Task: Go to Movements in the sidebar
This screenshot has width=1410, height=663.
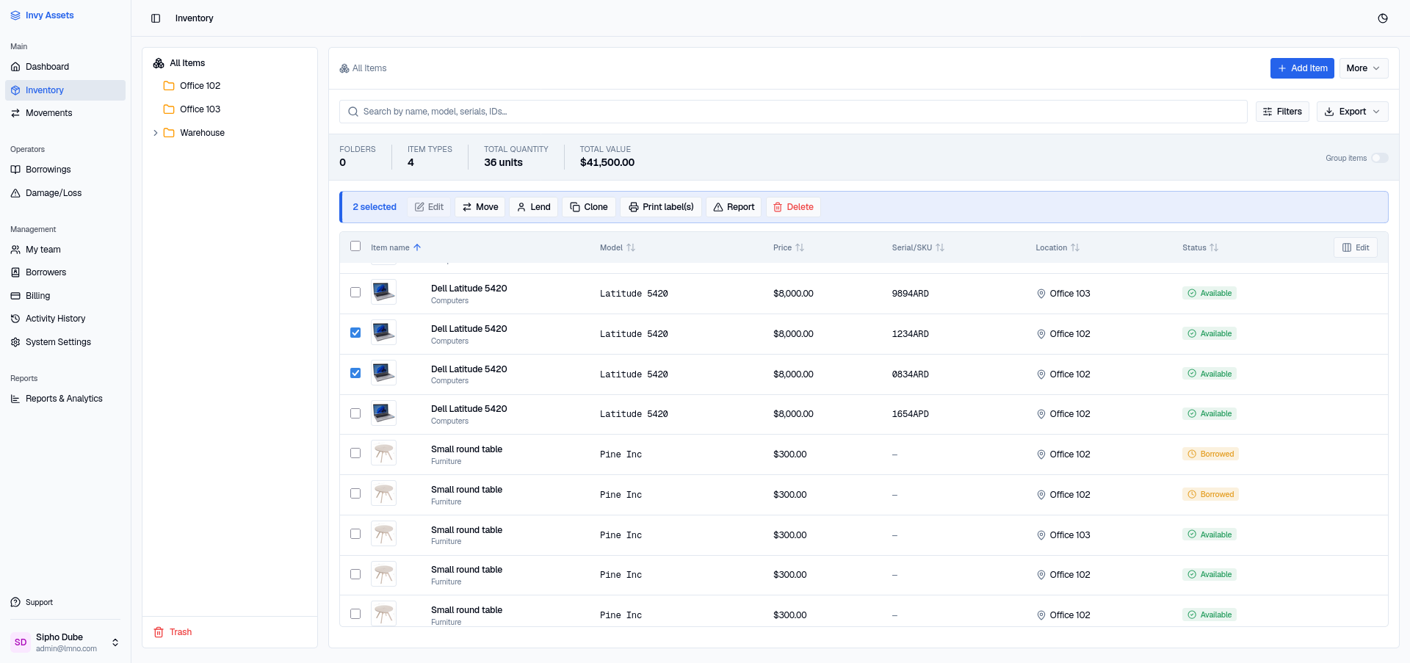Action: point(65,113)
